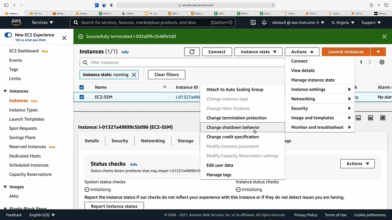392x220 pixels.
Task: Click the Connect button
Action: click(x=217, y=52)
